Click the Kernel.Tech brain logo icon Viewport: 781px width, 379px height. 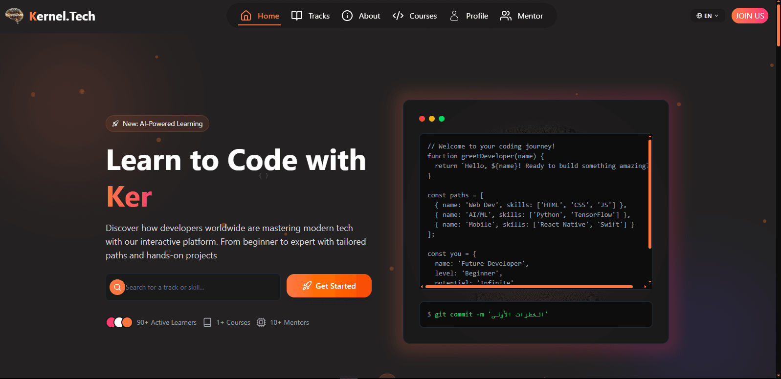14,16
